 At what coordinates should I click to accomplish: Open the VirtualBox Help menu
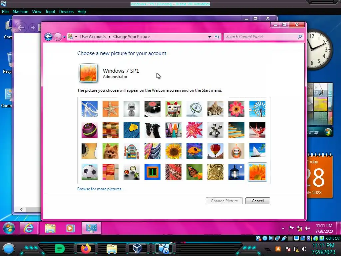click(82, 12)
